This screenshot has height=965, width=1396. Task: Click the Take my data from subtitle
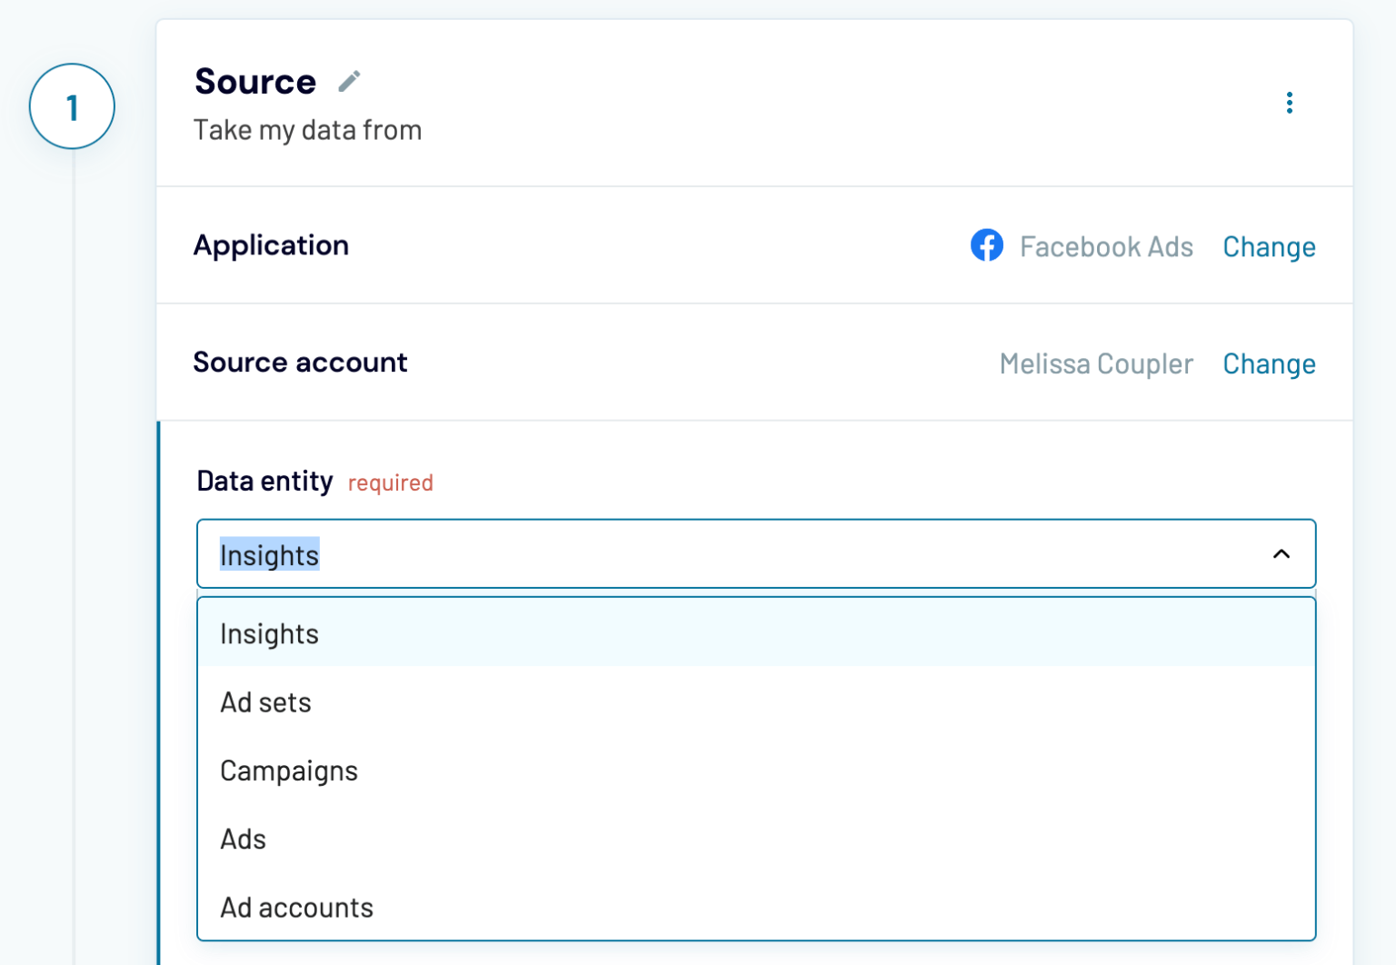click(307, 130)
